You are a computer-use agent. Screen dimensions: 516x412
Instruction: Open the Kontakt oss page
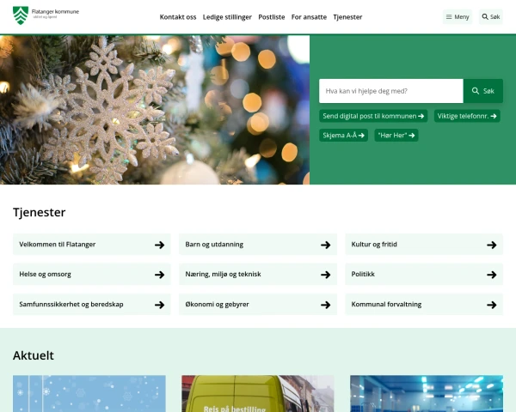coord(178,17)
